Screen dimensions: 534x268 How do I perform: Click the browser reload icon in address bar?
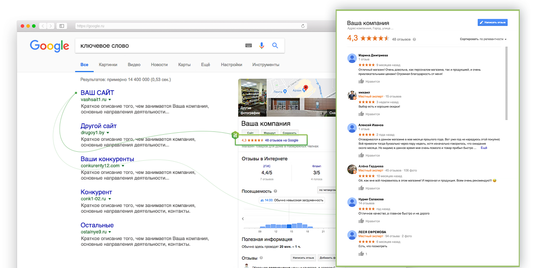[303, 26]
